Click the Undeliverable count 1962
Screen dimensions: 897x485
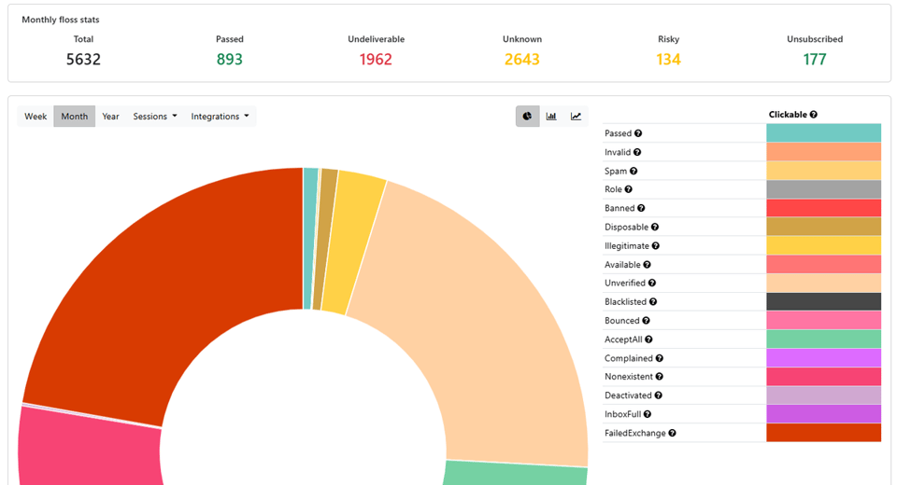376,60
